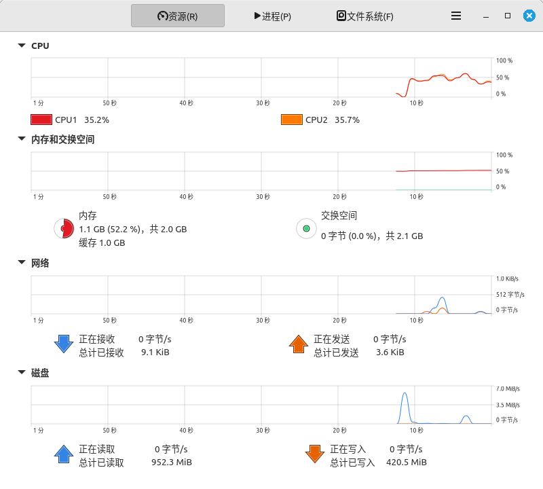This screenshot has height=489, width=543.
Task: Open the hamburger main menu
Action: coord(456,16)
